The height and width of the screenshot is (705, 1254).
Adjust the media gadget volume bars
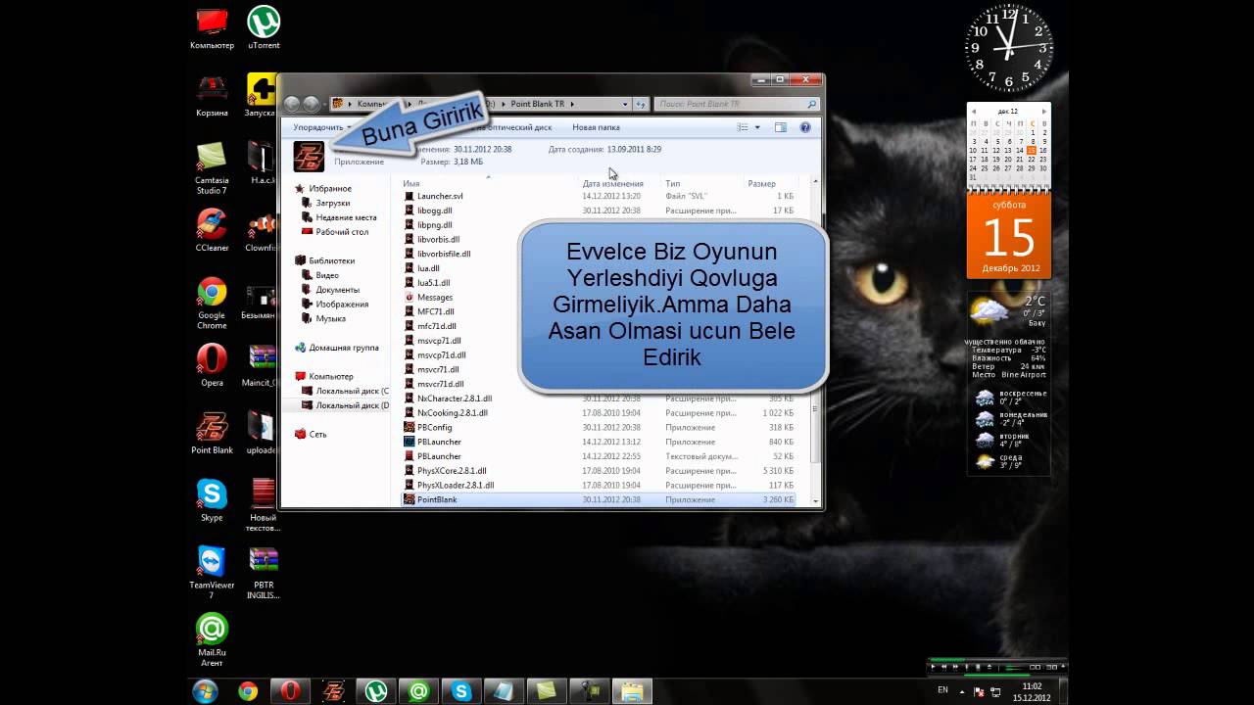(x=1012, y=667)
